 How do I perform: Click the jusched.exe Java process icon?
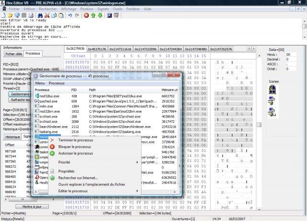point(37,101)
